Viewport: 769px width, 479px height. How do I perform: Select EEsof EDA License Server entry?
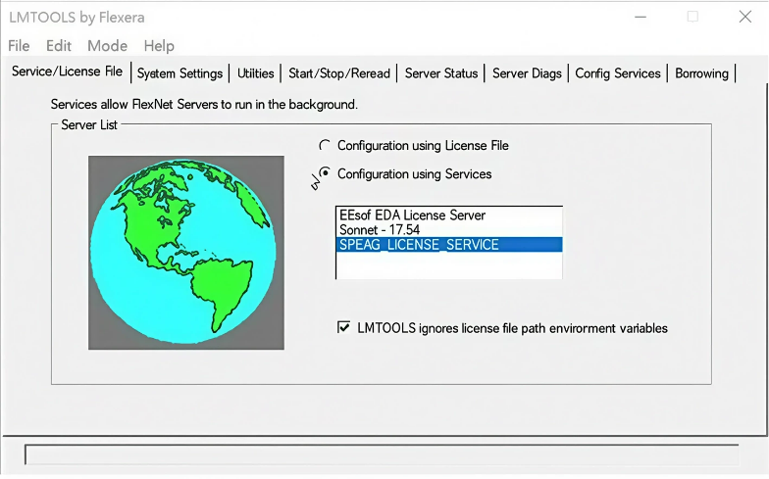tap(411, 216)
